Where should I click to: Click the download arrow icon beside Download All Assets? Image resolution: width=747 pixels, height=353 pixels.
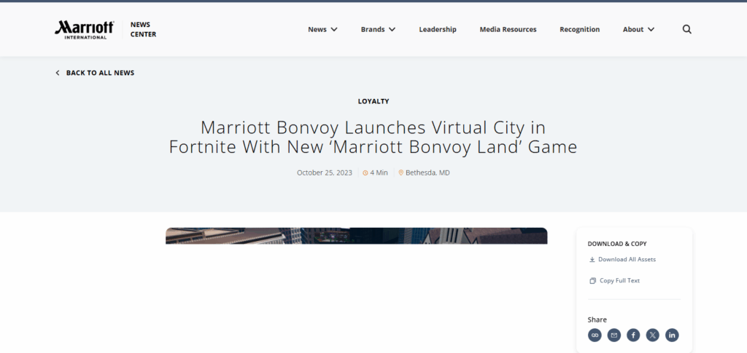(x=592, y=259)
